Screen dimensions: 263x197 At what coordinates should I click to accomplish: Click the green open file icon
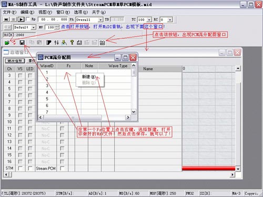(x=7, y=43)
